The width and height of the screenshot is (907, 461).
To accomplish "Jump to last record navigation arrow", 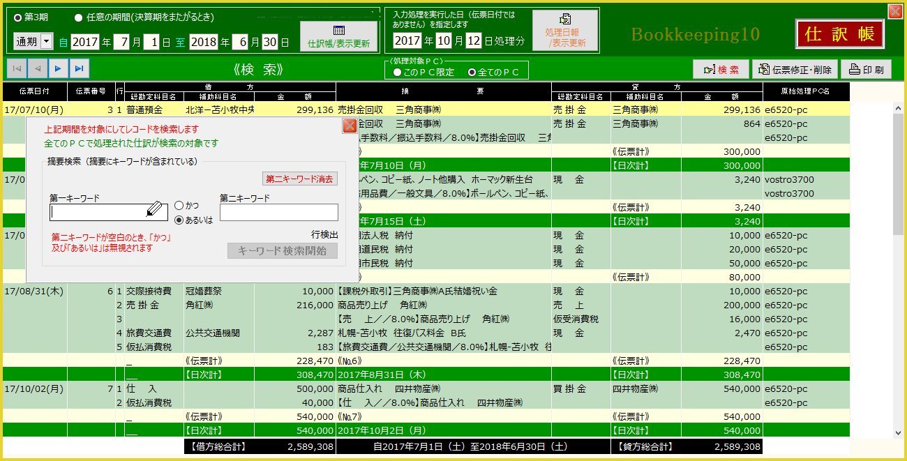I will (80, 69).
